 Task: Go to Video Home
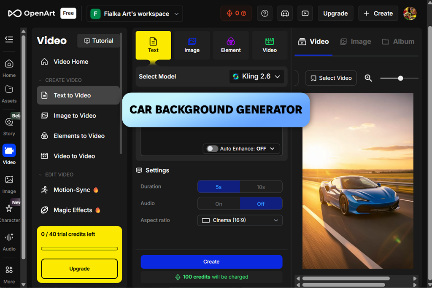78,62
